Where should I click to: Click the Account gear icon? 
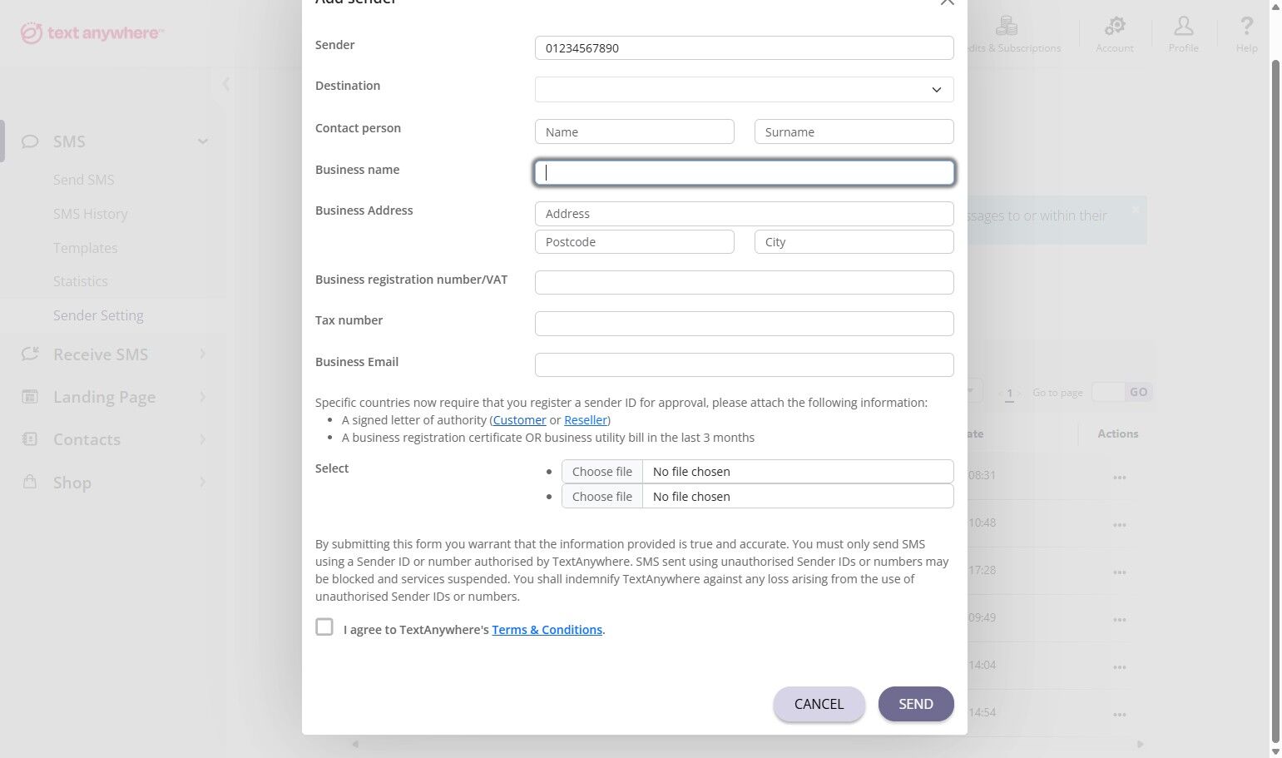pos(1114,27)
